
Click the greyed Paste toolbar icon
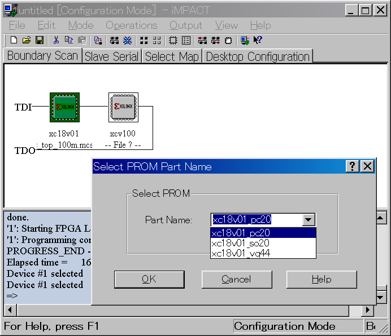[82, 41]
